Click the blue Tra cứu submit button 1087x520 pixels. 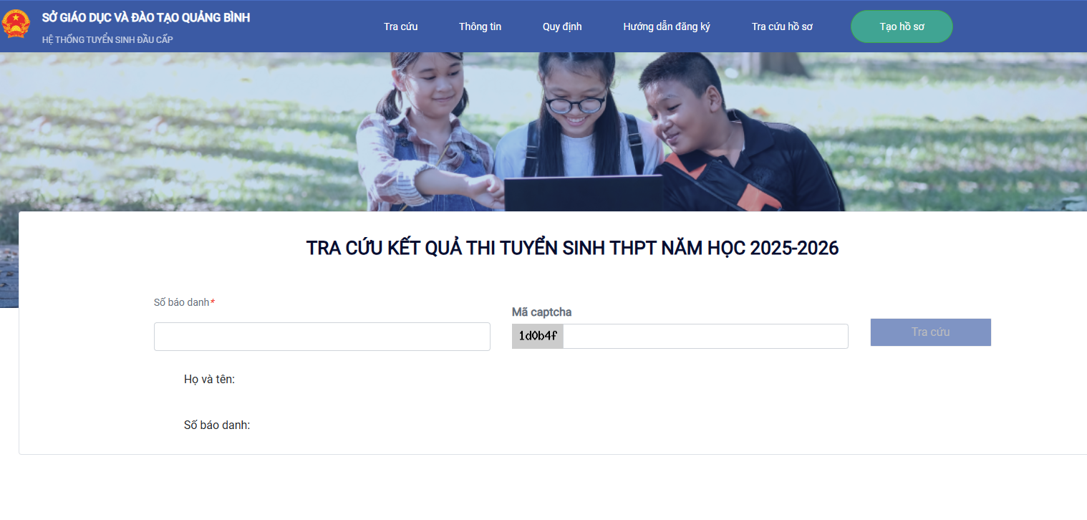931,332
